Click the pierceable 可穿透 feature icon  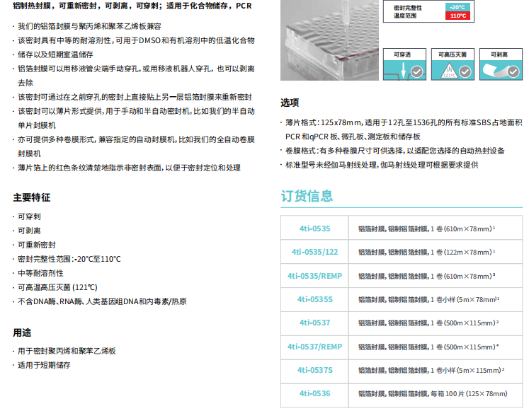click(x=404, y=64)
